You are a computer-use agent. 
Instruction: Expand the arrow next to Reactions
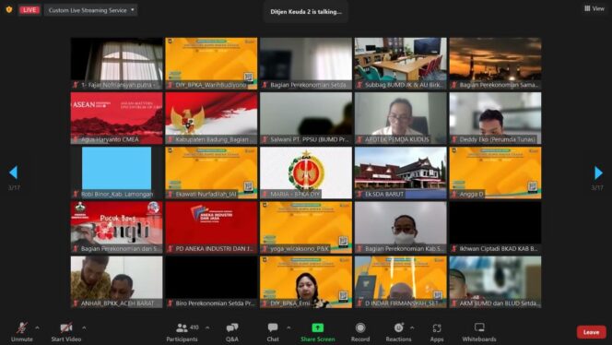[412, 327]
